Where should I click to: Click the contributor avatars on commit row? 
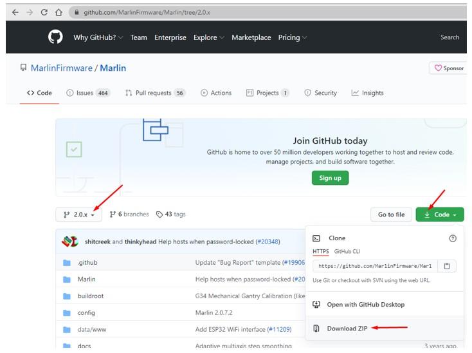(x=70, y=242)
